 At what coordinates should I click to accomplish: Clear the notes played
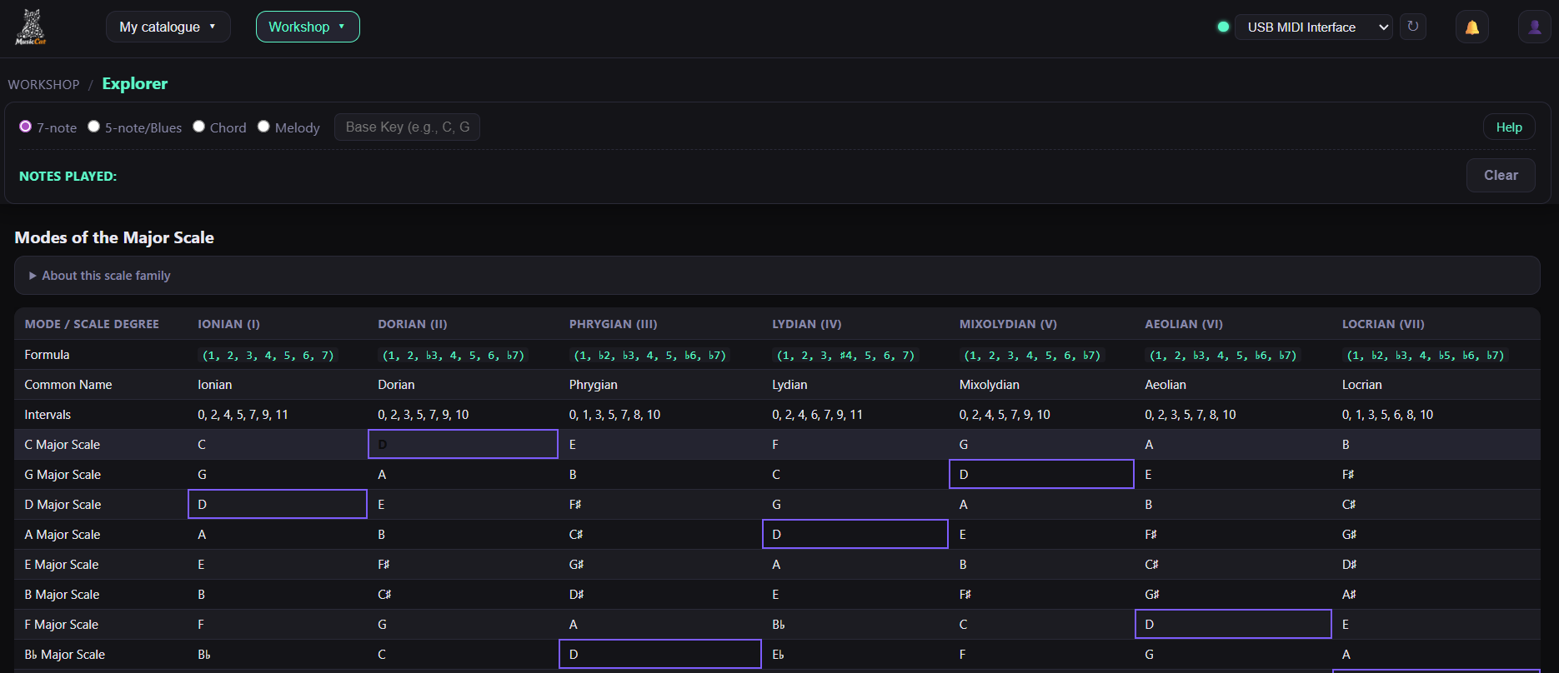coord(1501,175)
